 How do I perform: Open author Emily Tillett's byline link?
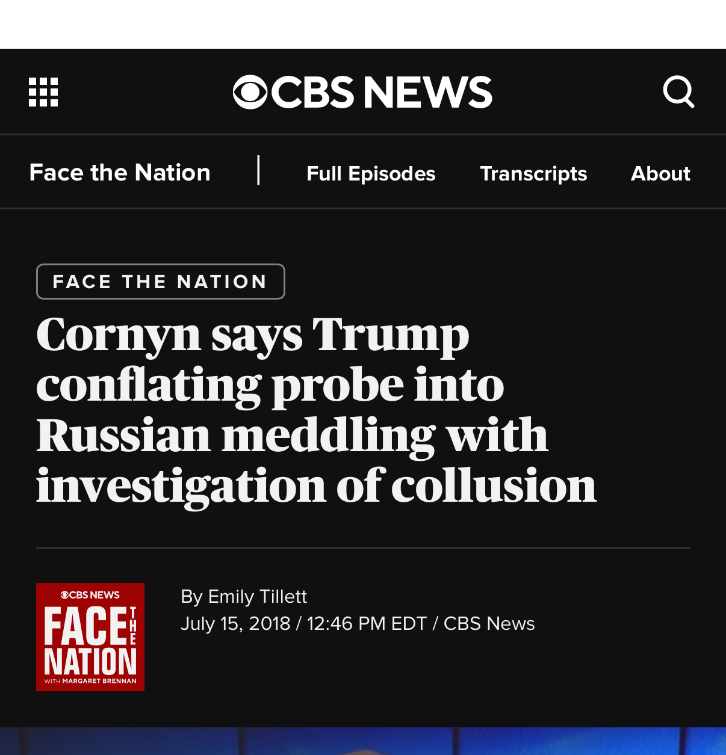click(x=257, y=596)
